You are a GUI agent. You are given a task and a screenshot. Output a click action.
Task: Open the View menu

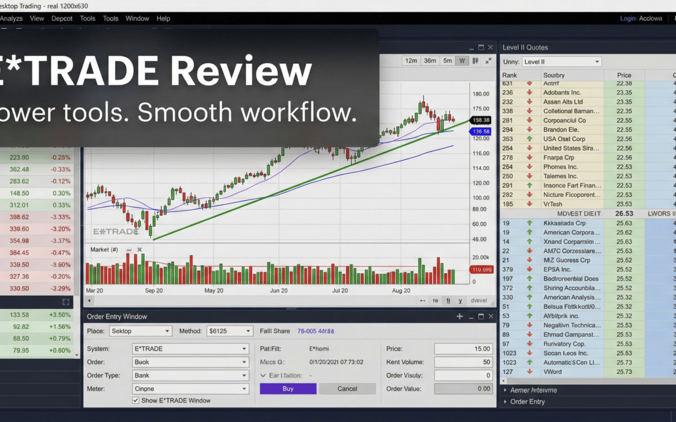37,19
